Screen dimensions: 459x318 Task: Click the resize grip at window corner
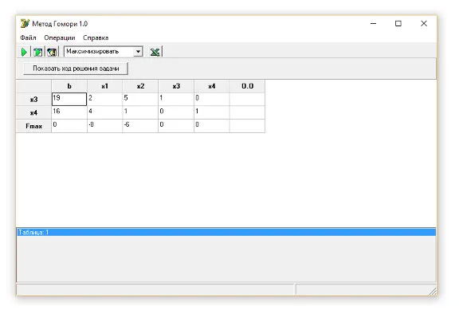coord(433,292)
